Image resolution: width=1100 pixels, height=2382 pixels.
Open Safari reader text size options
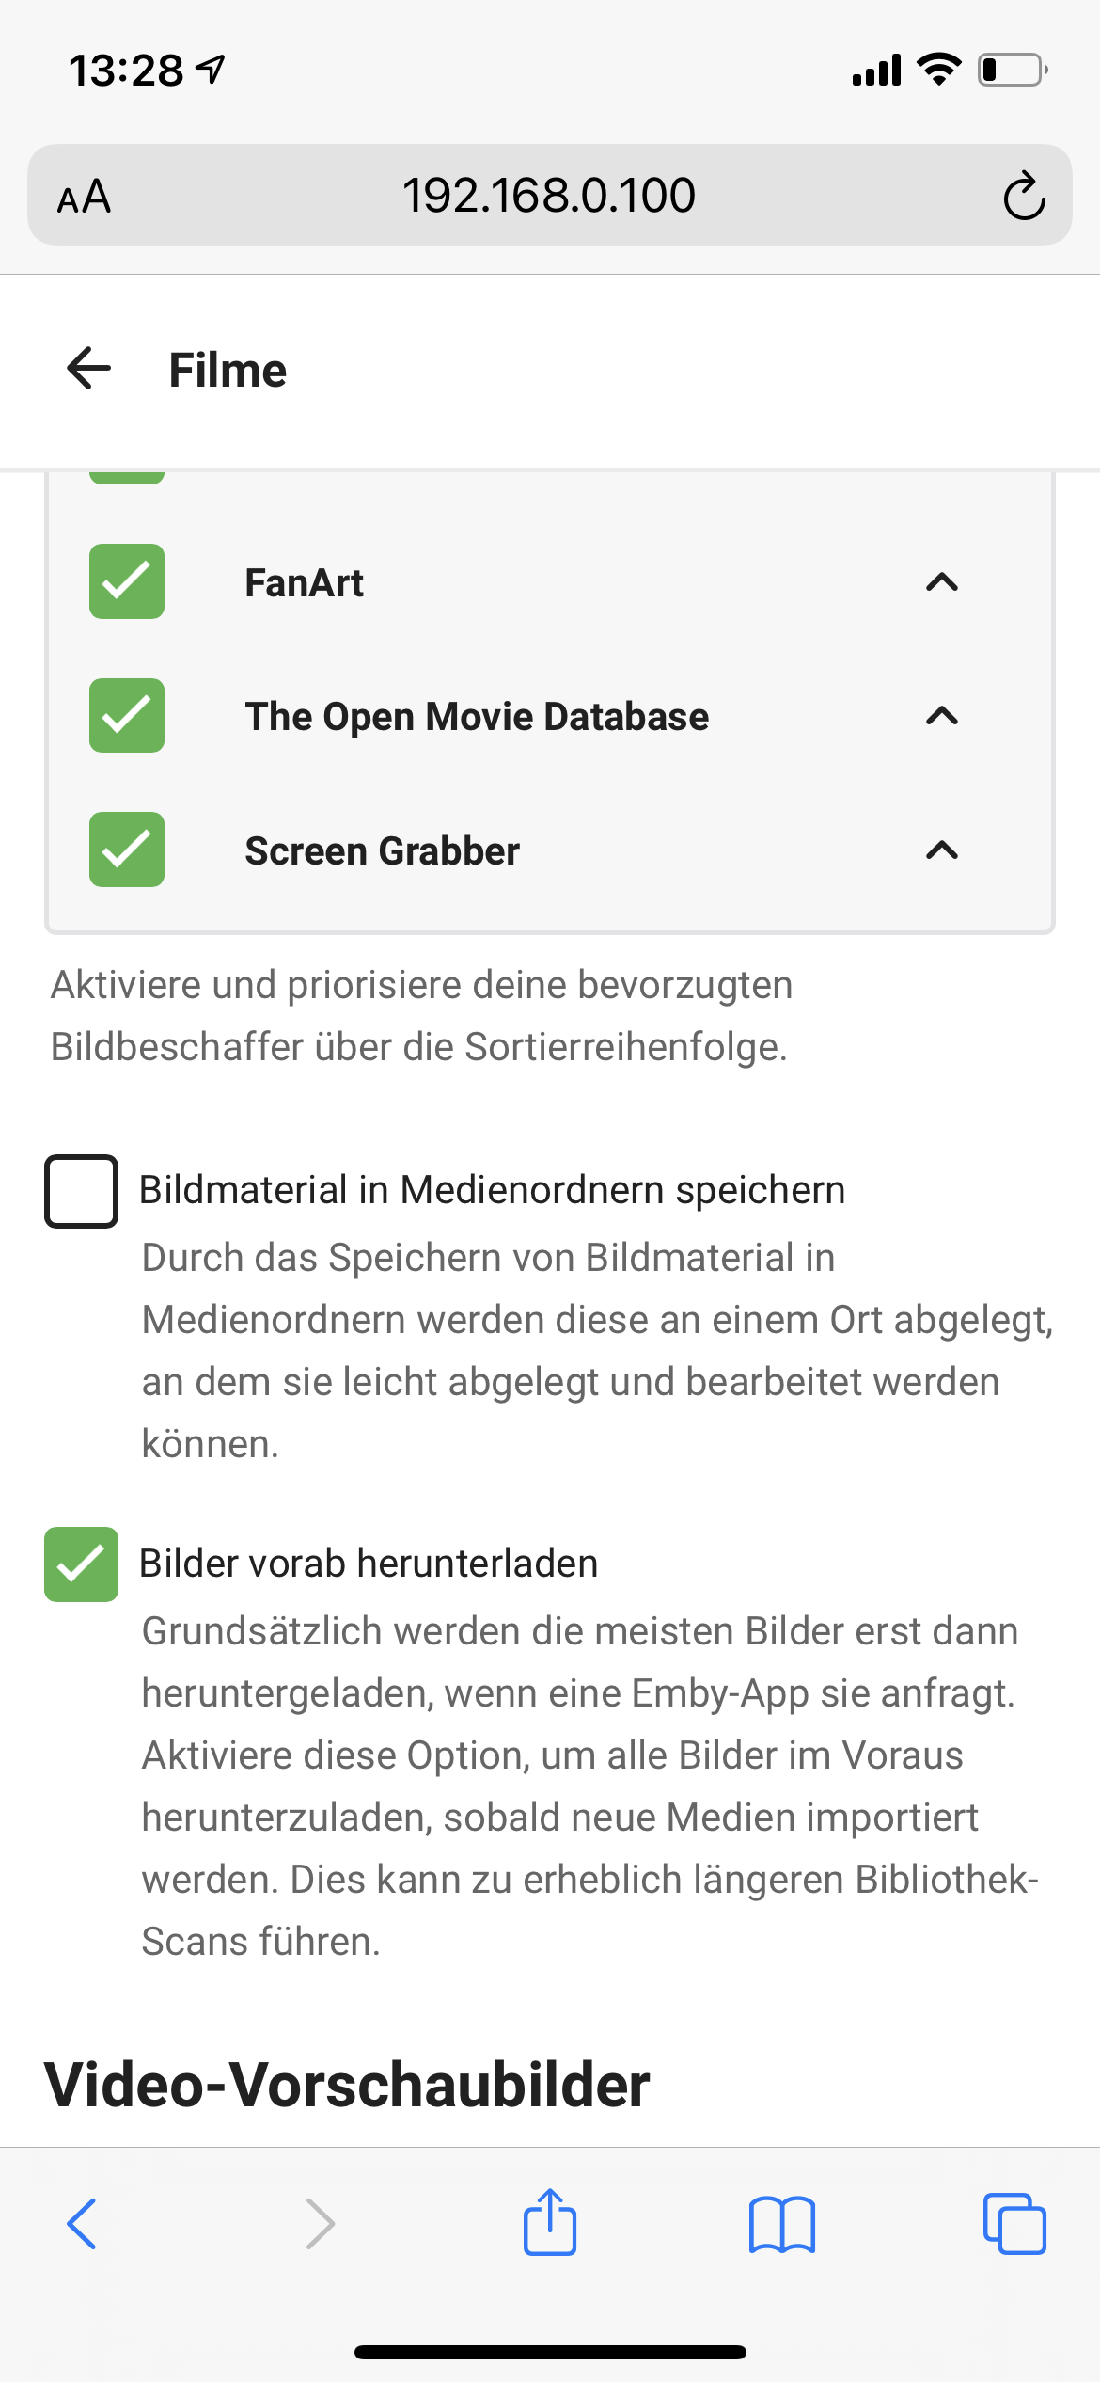(85, 197)
